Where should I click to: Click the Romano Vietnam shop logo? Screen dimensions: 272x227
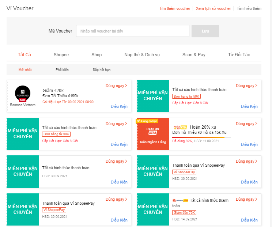(23, 93)
